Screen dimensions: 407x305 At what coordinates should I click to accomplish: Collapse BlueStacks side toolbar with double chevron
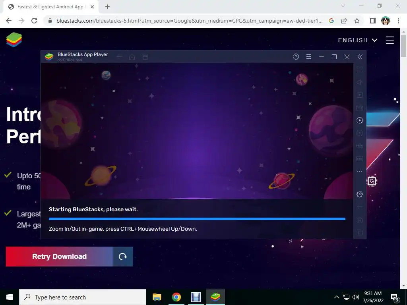[360, 57]
